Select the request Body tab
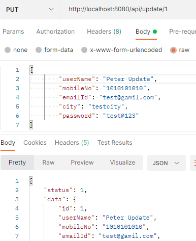The height and width of the screenshot is (241, 196). [146, 32]
